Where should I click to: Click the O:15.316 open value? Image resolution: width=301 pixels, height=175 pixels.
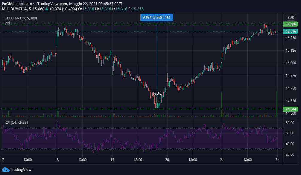pyautogui.click(x=86, y=9)
